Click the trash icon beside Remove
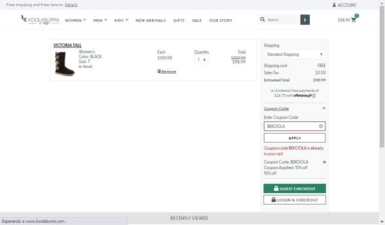The height and width of the screenshot is (225, 385). [159, 71]
